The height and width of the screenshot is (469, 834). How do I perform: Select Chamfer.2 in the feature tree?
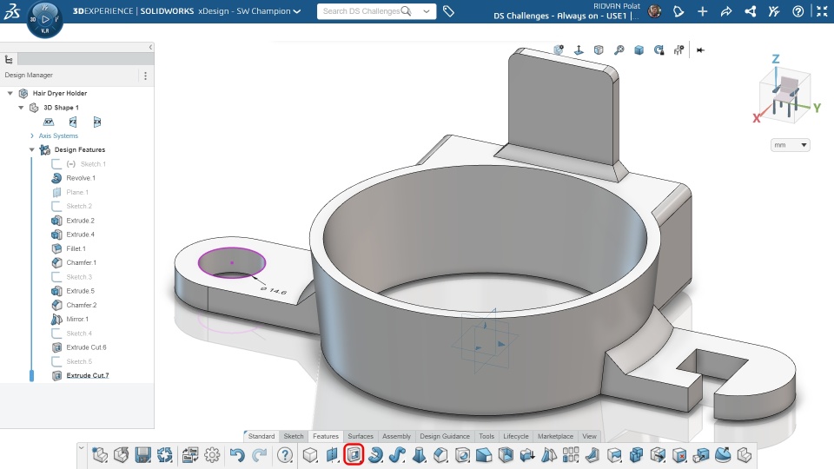point(82,305)
